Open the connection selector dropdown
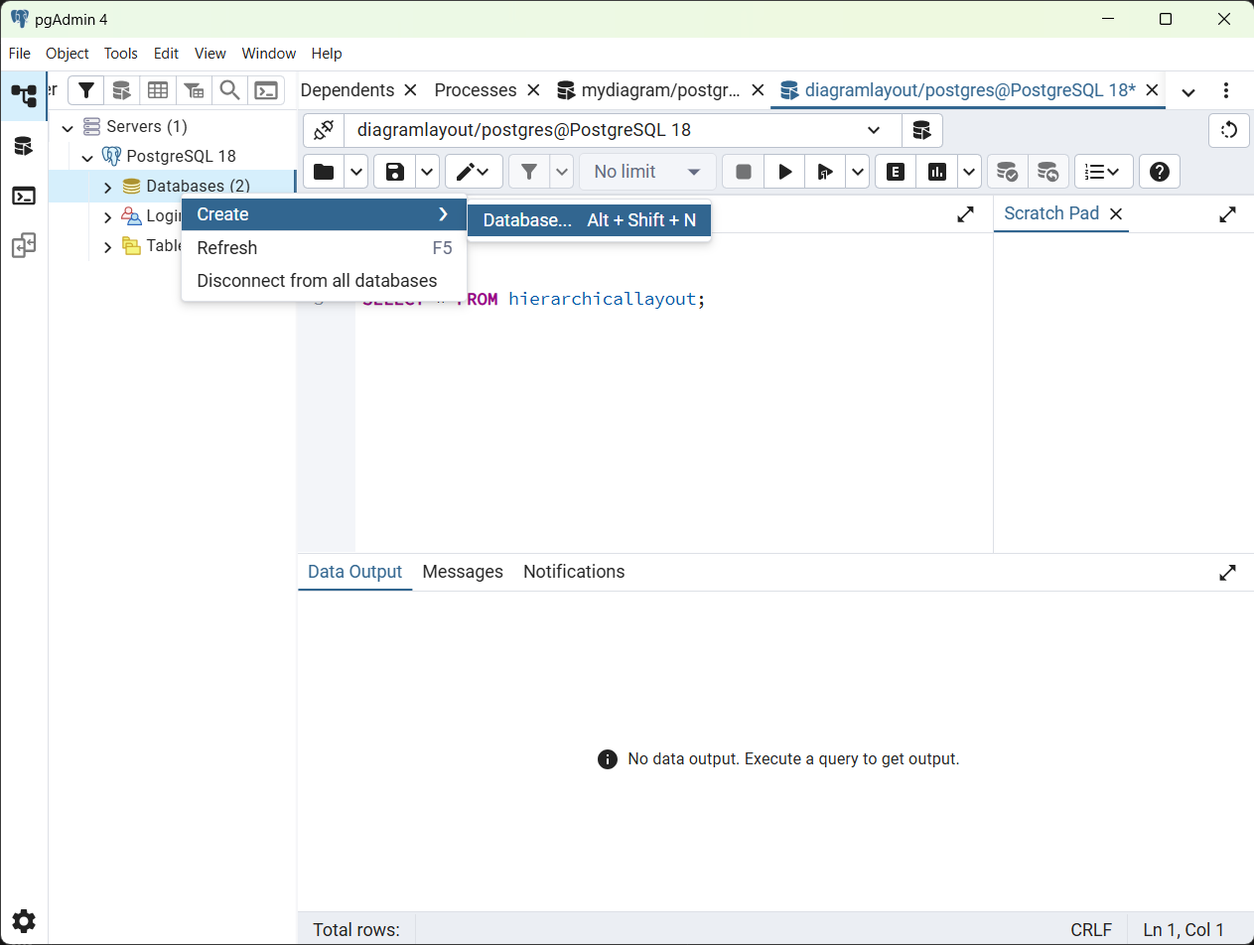The width and height of the screenshot is (1254, 945). 623,130
